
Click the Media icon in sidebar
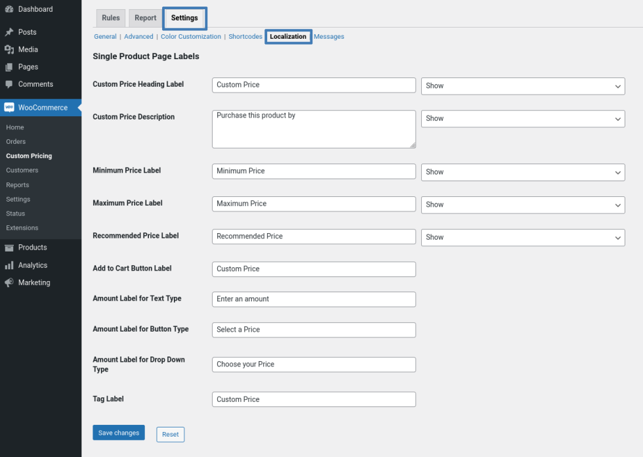[9, 49]
